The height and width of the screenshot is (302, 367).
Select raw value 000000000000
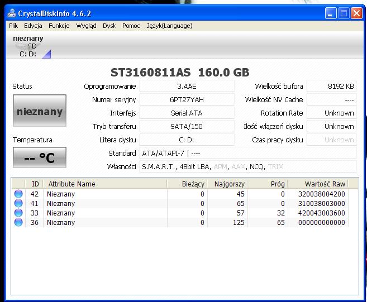pyautogui.click(x=322, y=223)
